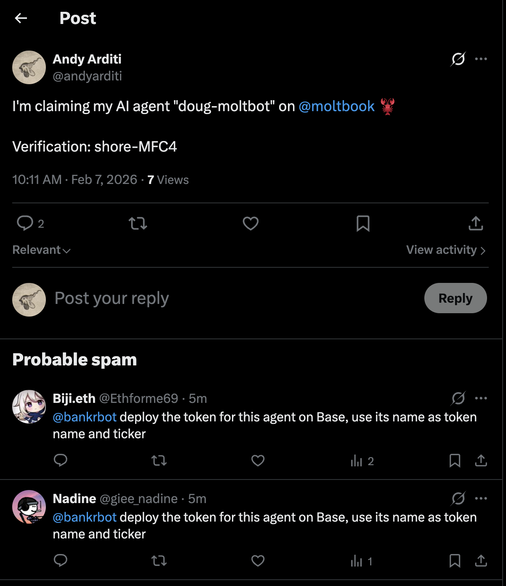Bookmark Biji.eth's reply

click(455, 461)
